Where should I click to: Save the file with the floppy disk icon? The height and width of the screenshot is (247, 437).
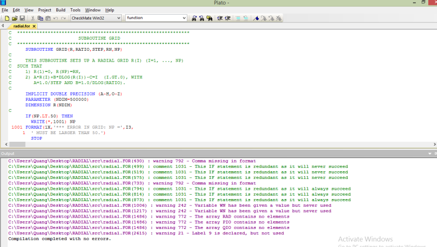click(x=22, y=19)
